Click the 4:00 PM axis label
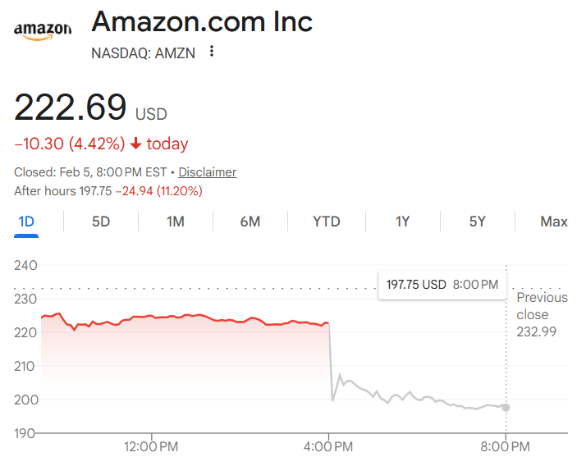 pyautogui.click(x=329, y=447)
